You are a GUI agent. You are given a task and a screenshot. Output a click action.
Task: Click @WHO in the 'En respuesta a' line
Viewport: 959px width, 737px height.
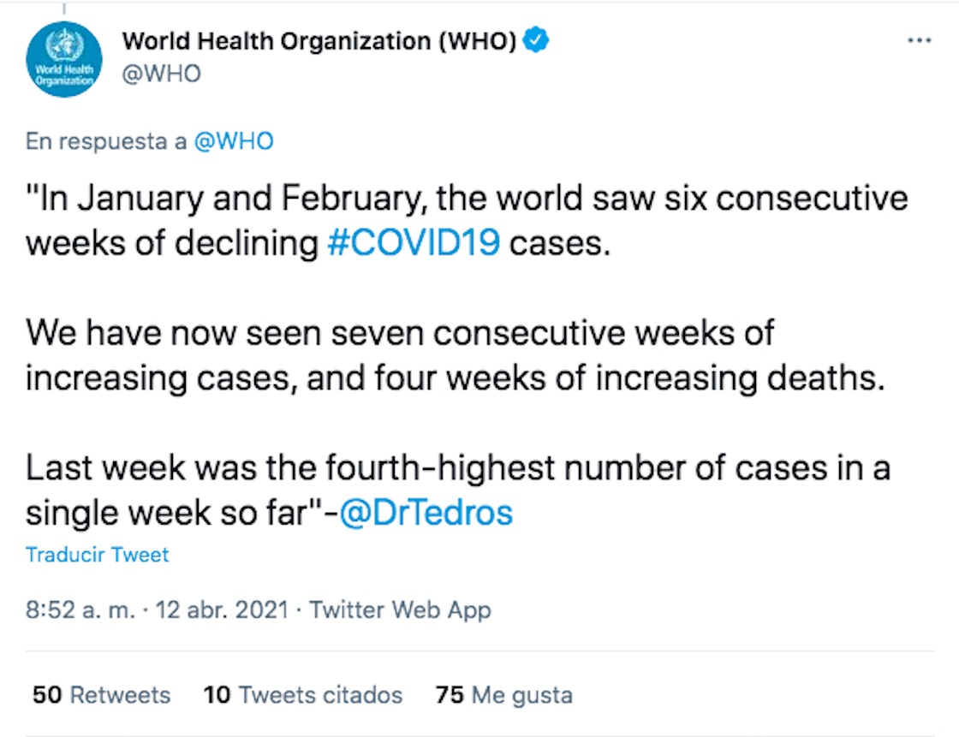click(234, 141)
